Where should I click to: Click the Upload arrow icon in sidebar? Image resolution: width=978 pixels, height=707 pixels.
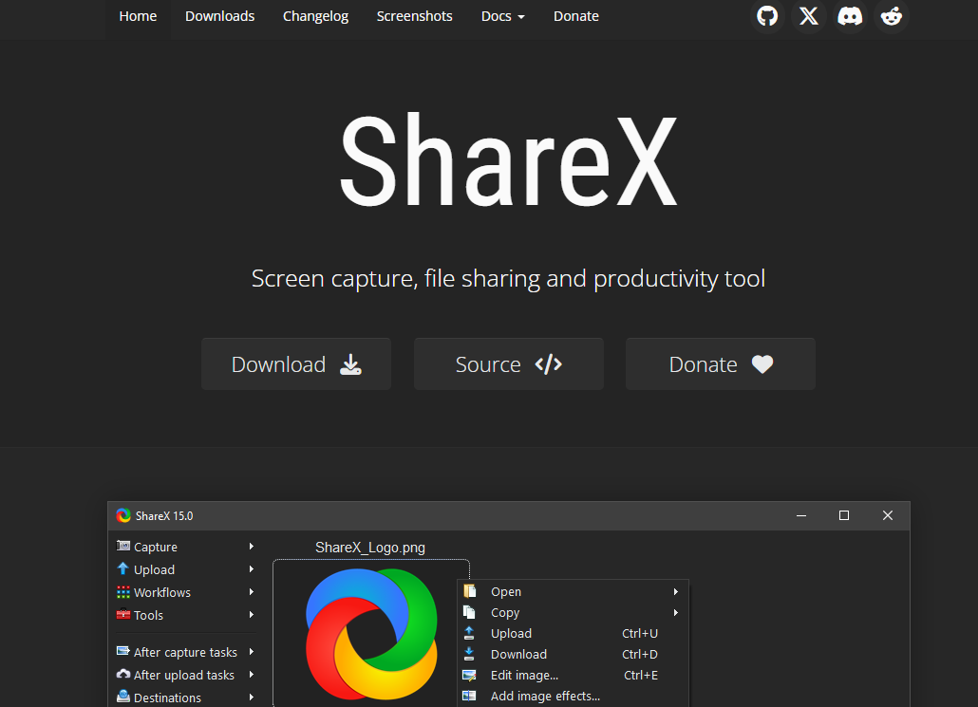point(122,568)
